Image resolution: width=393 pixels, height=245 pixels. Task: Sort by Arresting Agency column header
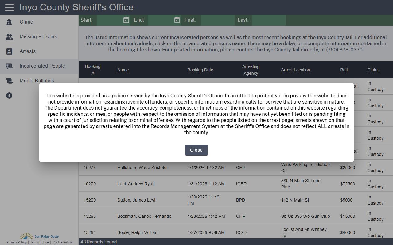(x=251, y=70)
